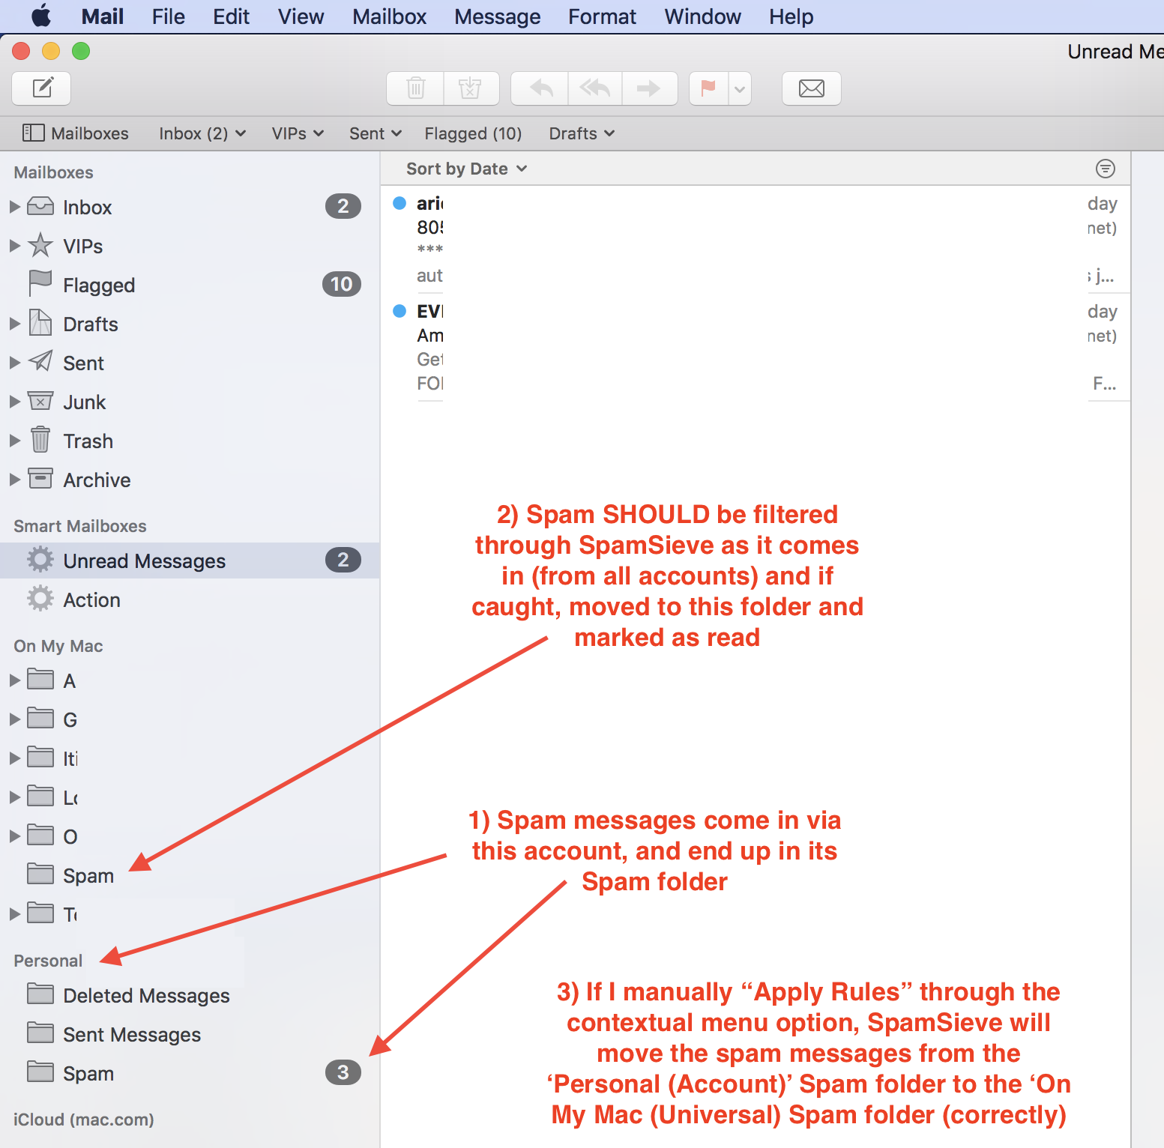Open the File menu
1164x1148 pixels.
[169, 16]
